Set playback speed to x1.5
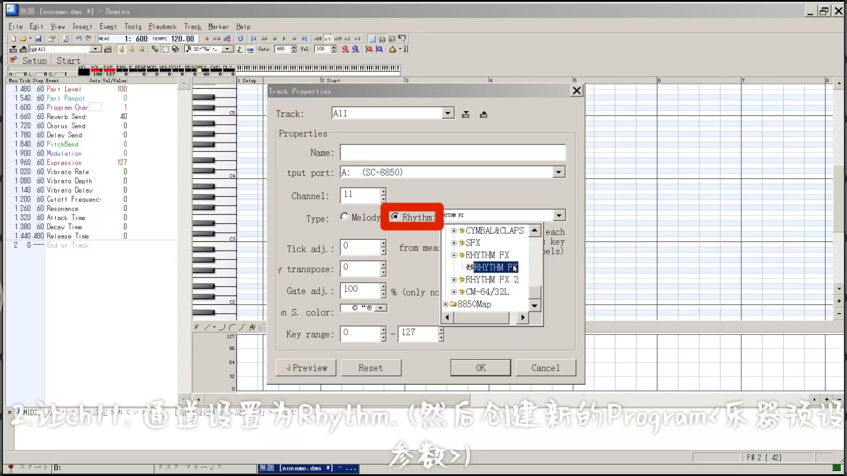Screen dimensions: 847x476 pos(337,39)
